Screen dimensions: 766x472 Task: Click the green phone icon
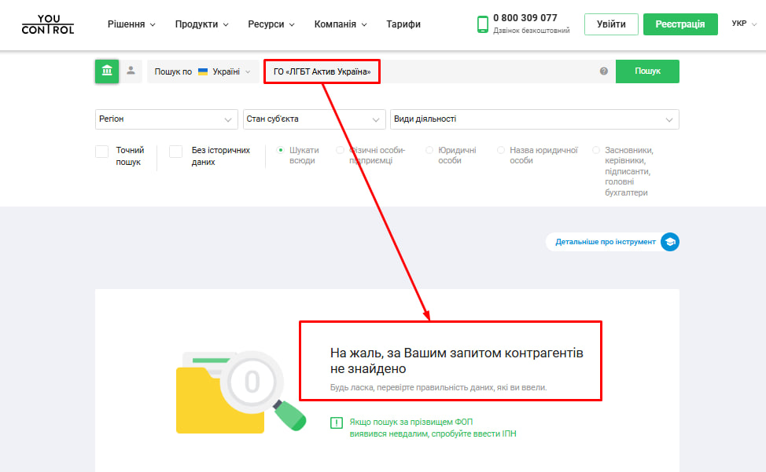pyautogui.click(x=483, y=24)
